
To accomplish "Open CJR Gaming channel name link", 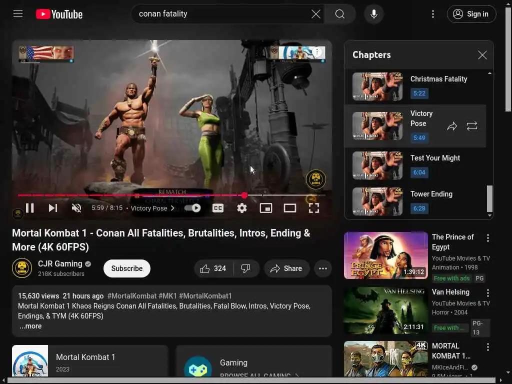I will [x=60, y=264].
